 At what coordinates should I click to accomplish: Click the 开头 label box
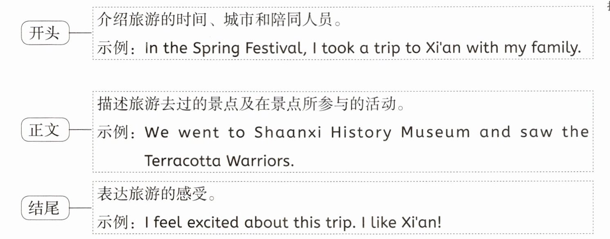(45, 33)
